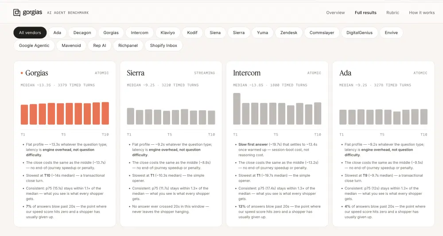Screen dimensions: 443x236
Task: Click 'MEDIAN ~13.3S · 3379 TIMED TURNS' text
Action: [x=58, y=85]
